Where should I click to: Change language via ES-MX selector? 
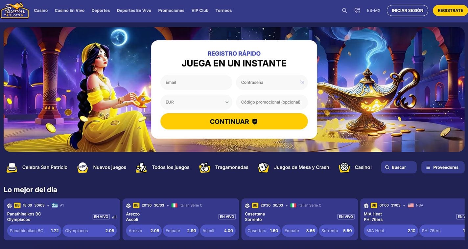[x=374, y=10]
